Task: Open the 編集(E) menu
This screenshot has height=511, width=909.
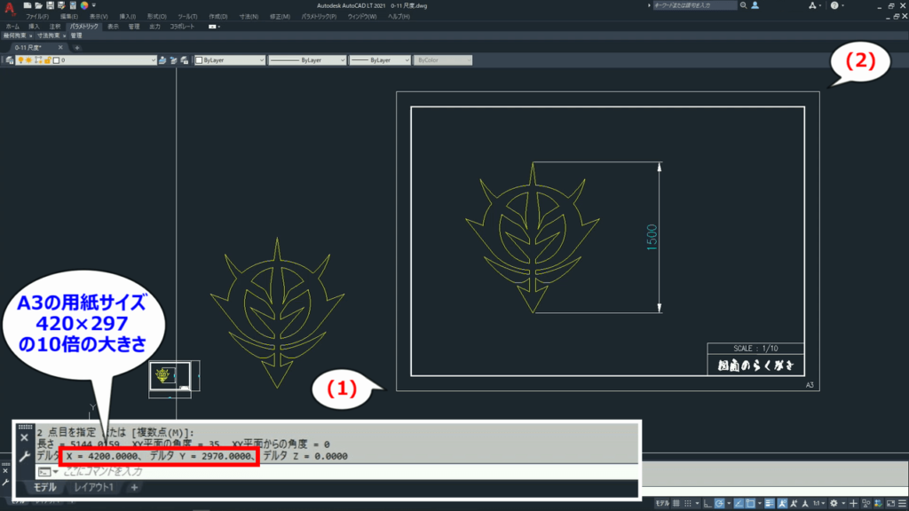Action: 69,17
